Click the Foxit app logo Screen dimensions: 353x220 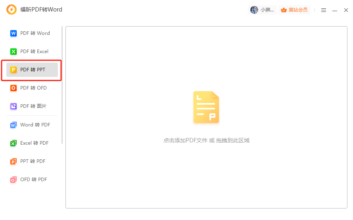[12, 10]
